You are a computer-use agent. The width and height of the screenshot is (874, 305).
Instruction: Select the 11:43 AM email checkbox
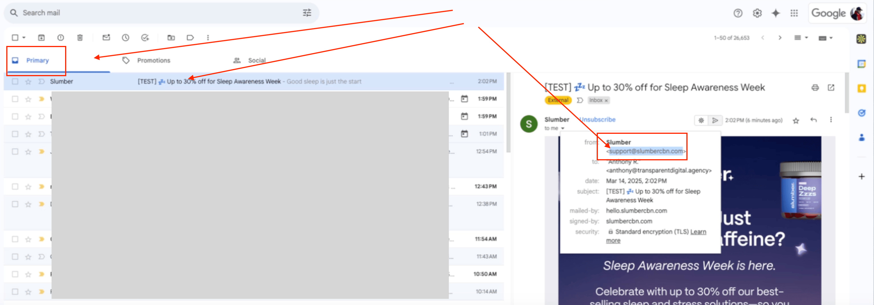[x=15, y=256]
